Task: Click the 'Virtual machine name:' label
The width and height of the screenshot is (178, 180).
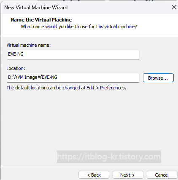Action: coord(29,45)
